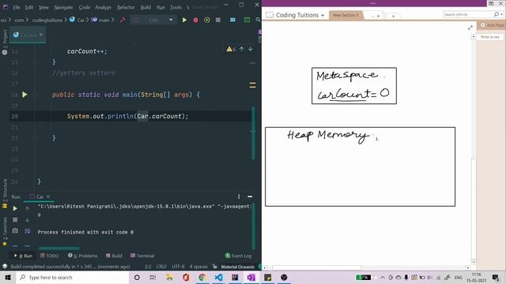Open the File menu
The height and width of the screenshot is (284, 506).
[16, 7]
